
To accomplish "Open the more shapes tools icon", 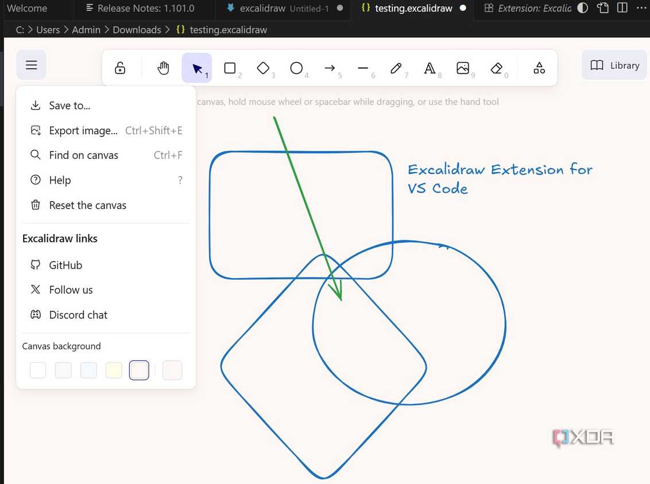I will pos(539,68).
